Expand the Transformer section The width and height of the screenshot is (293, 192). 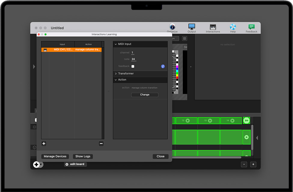(116, 74)
